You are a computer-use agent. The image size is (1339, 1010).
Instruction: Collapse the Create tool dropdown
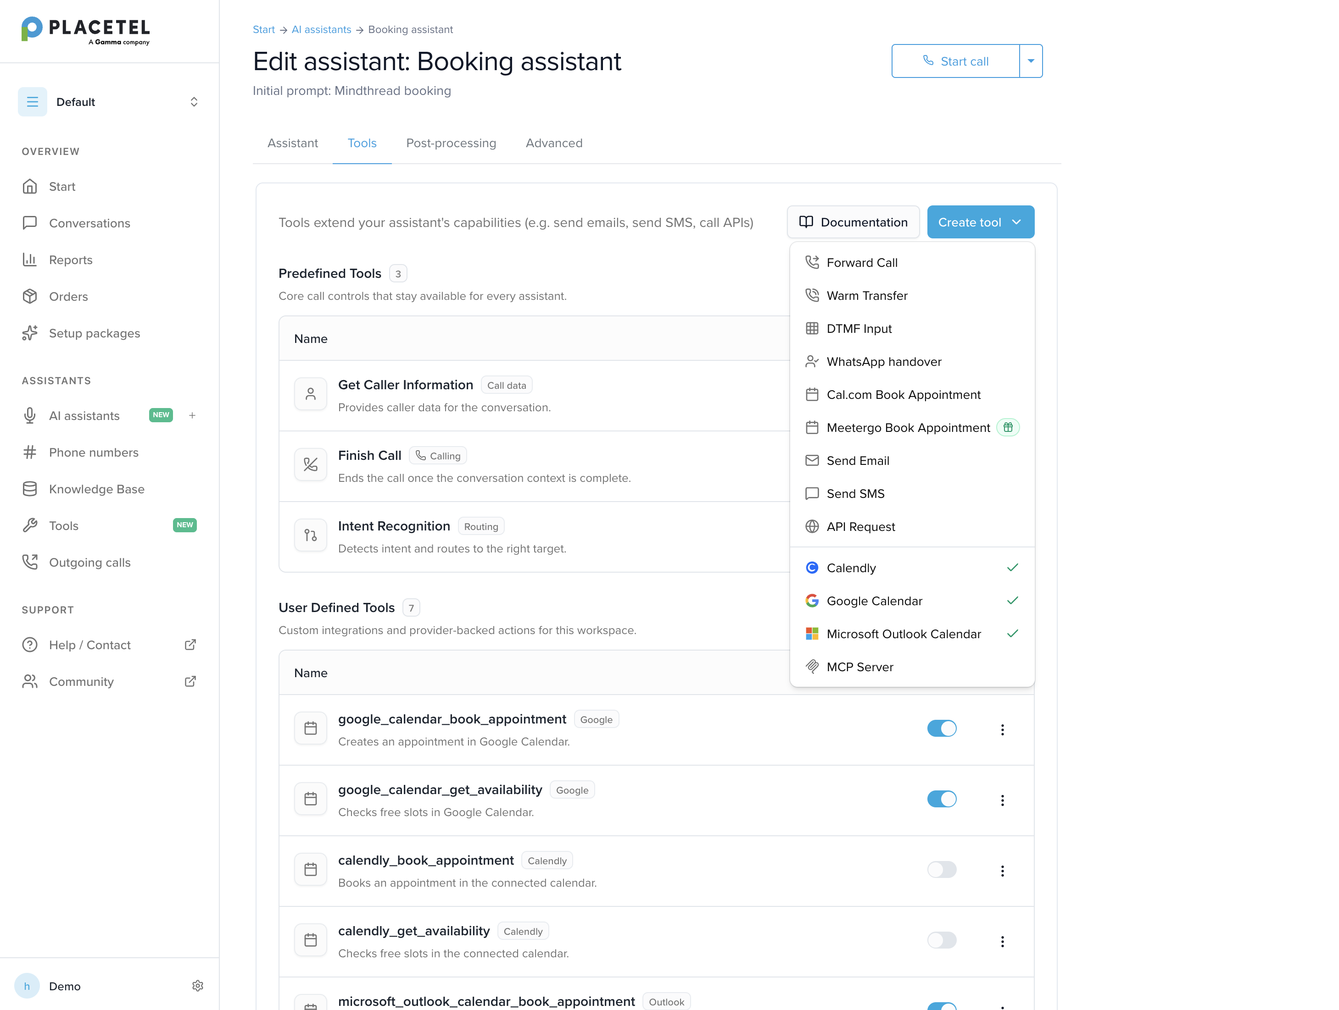click(981, 222)
